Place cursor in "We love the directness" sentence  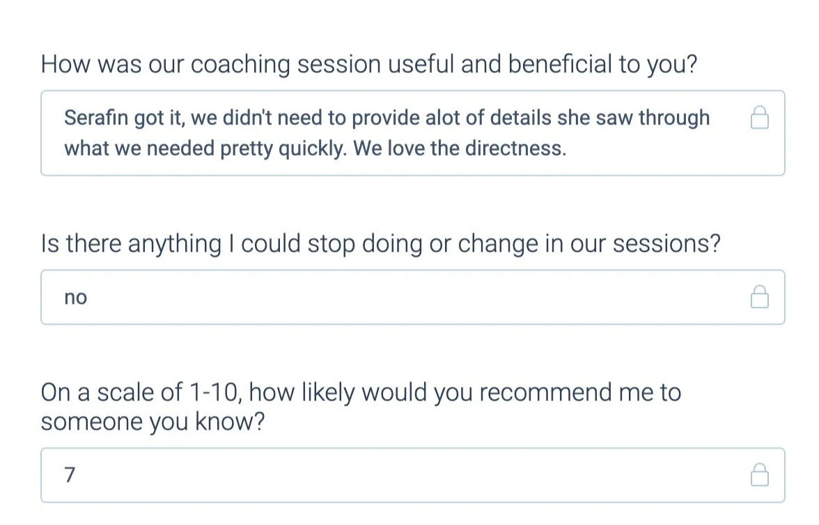pos(460,149)
